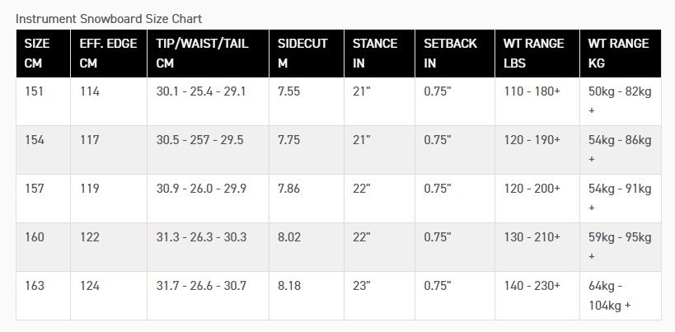
Task: Click the Instrument Snowboard Size Chart title
Action: tap(109, 19)
